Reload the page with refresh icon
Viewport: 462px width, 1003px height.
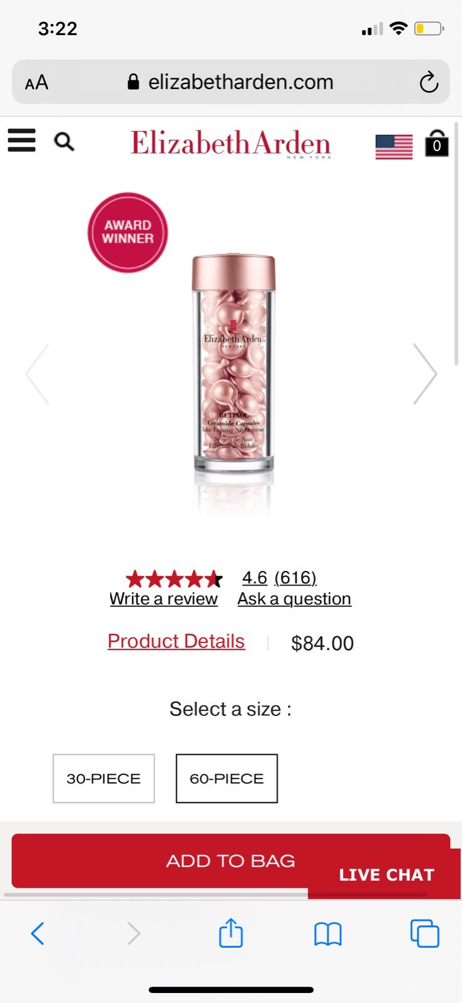tap(429, 82)
